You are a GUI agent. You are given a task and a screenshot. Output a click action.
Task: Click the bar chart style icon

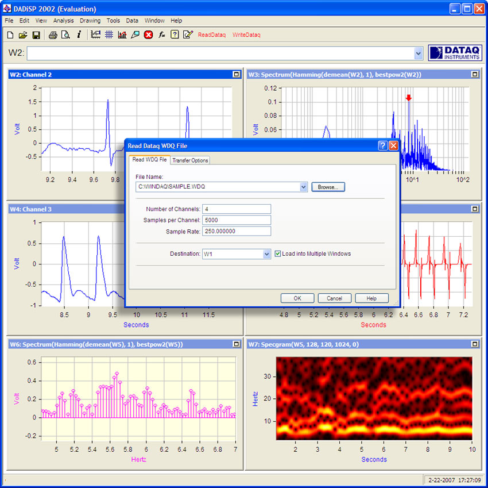(122, 34)
